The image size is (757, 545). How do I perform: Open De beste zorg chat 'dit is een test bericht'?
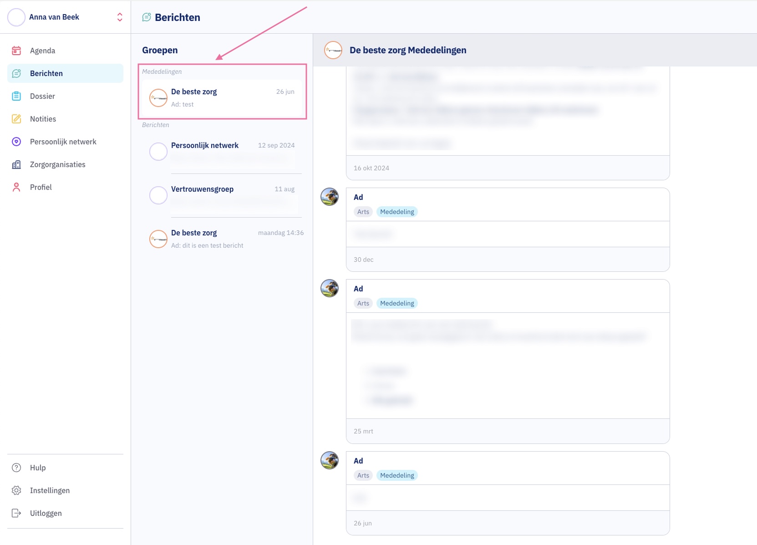point(222,239)
